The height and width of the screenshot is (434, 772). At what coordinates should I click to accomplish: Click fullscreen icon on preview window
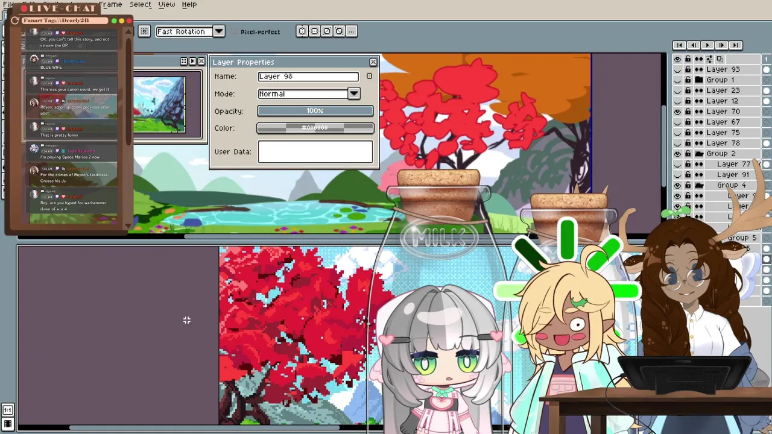pos(183,61)
